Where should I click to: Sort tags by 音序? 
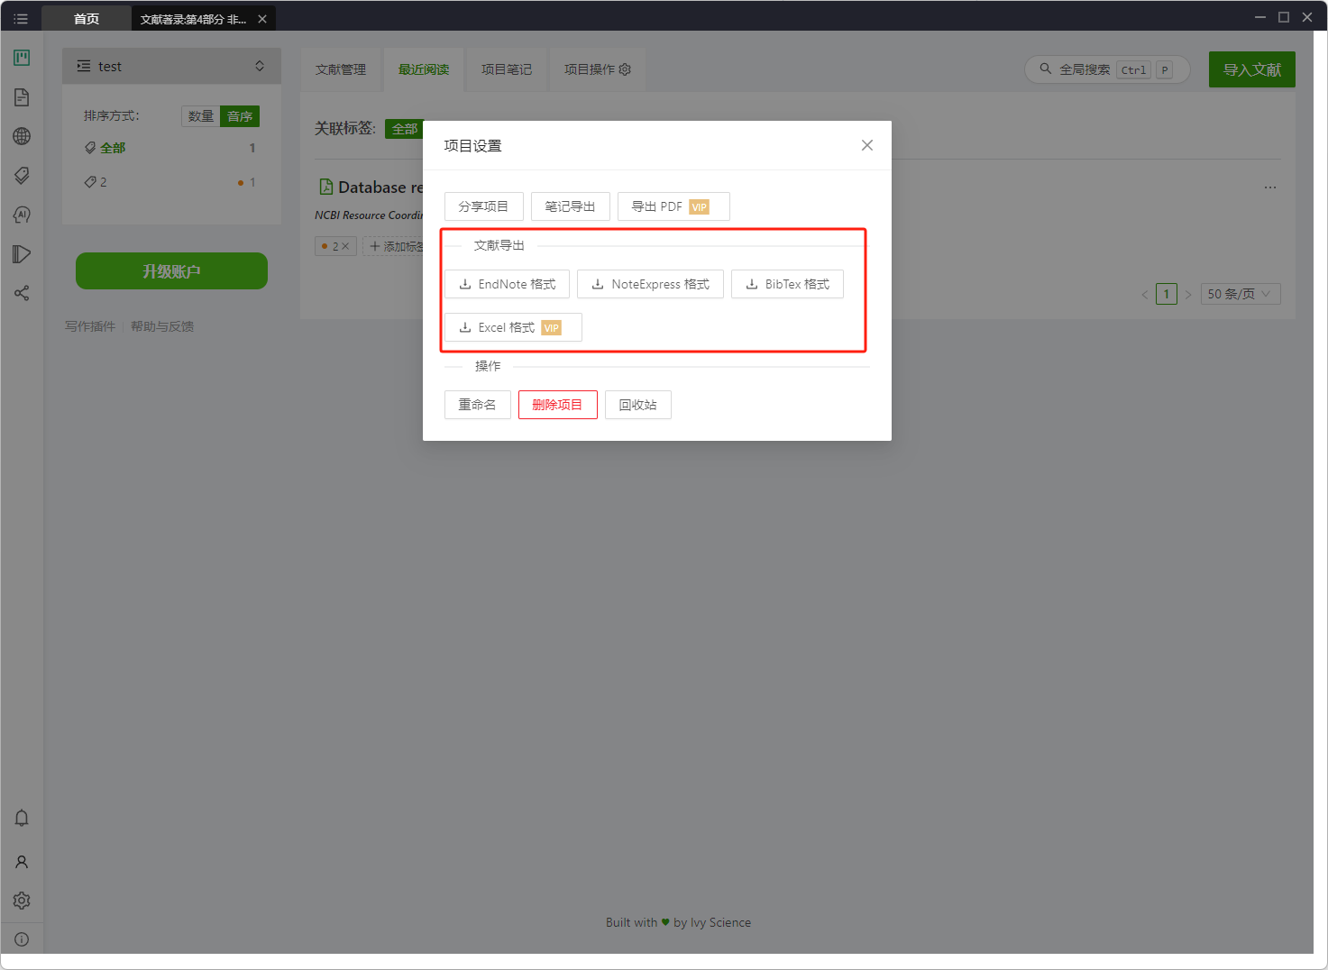pos(240,116)
